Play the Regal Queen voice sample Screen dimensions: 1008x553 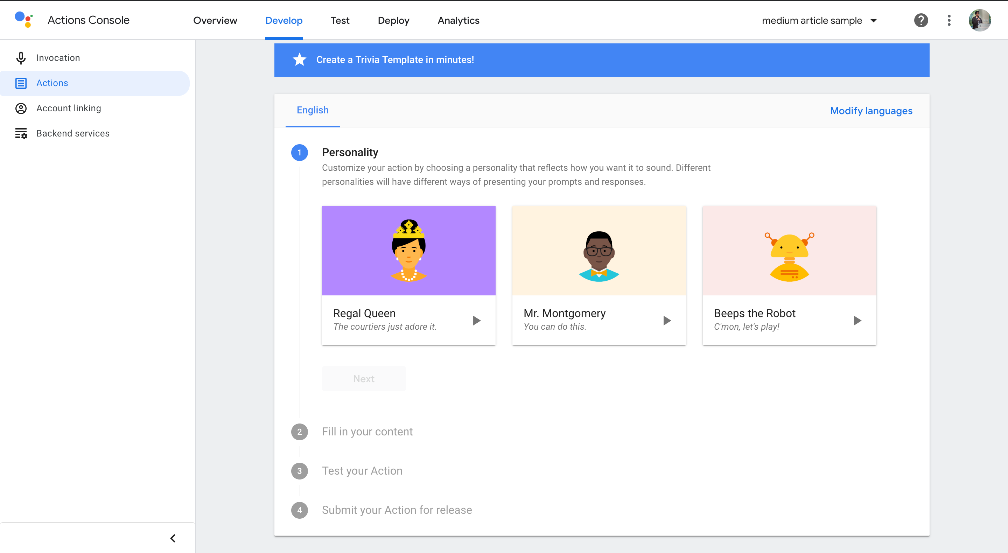pyautogui.click(x=476, y=321)
